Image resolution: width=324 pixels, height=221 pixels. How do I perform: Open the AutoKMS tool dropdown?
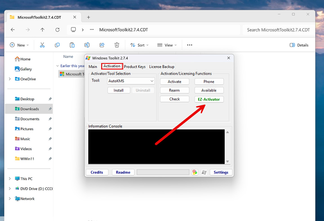coord(152,81)
